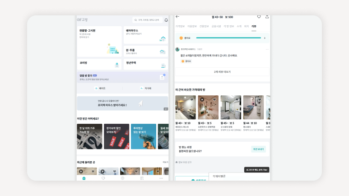
Task: Switch to the 소개 tab
Action: click(x=239, y=26)
